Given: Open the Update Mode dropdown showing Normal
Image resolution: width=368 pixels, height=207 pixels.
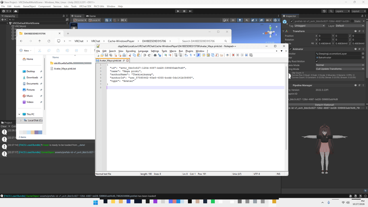Looking at the screenshot, I should coord(340,65).
